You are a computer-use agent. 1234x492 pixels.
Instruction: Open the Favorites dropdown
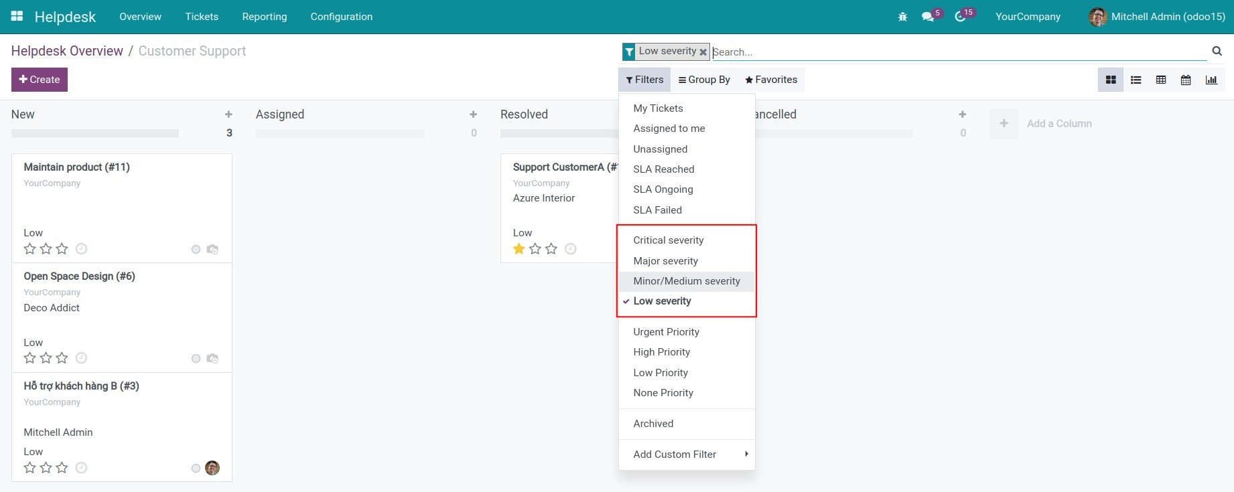pyautogui.click(x=771, y=80)
